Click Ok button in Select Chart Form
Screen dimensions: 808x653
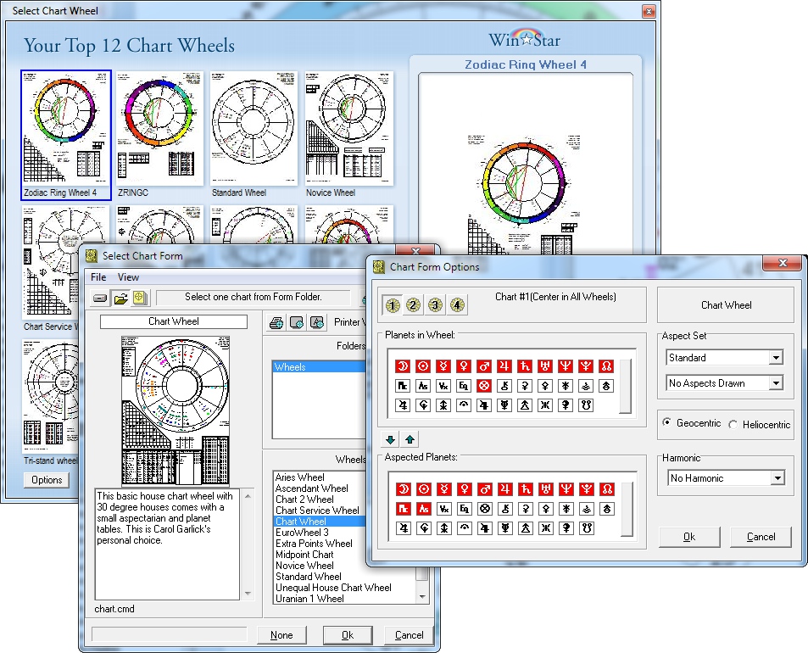click(348, 635)
